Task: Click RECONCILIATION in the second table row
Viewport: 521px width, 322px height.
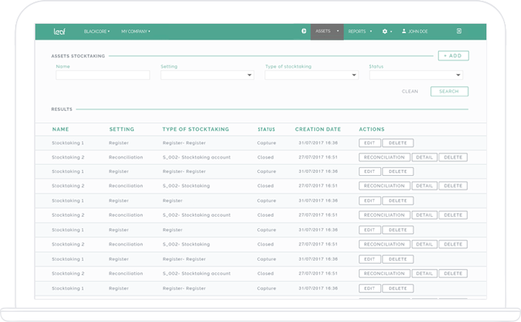Action: point(384,157)
